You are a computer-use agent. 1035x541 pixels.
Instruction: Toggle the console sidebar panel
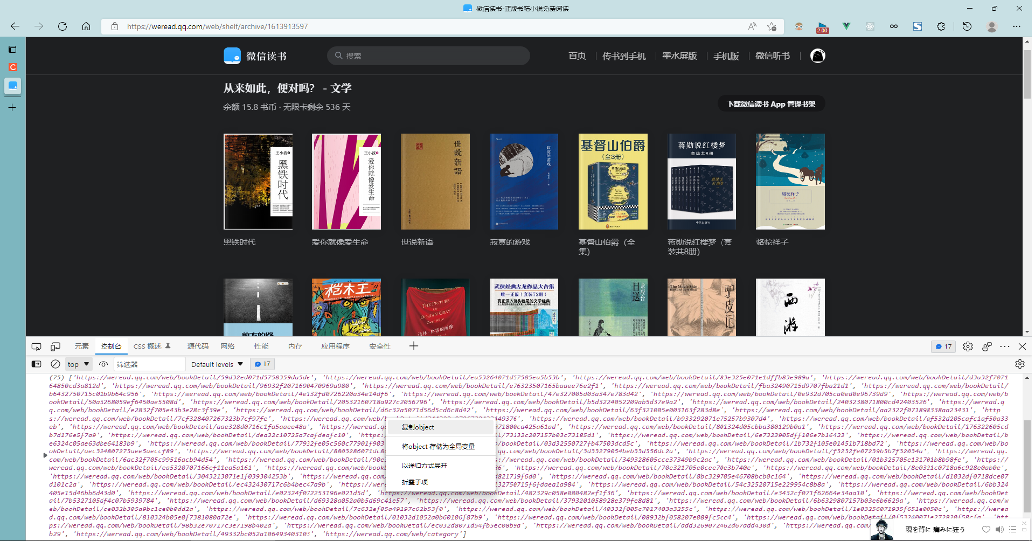click(36, 364)
